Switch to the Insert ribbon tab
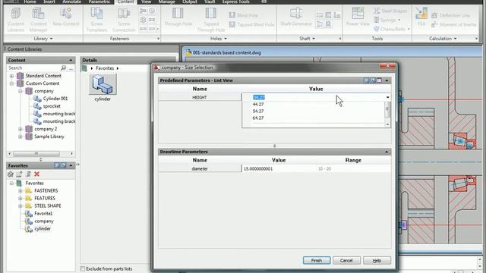 point(49,2)
